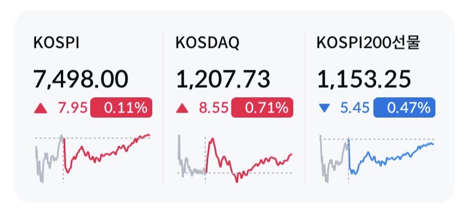Click the KOSPI red up-triangle icon

[x=41, y=108]
